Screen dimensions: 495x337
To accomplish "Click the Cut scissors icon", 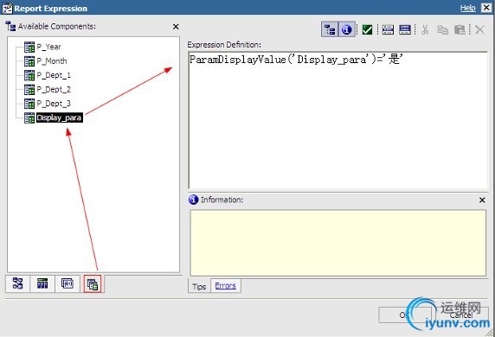I will point(425,30).
